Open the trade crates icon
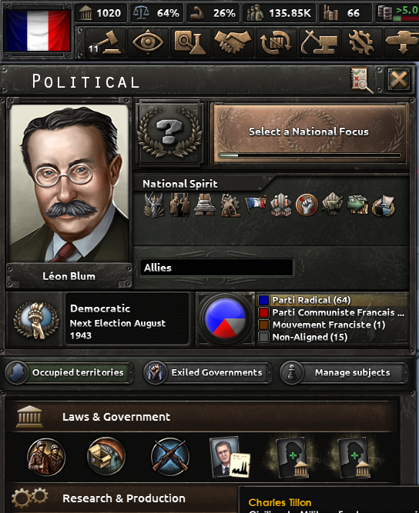This screenshot has height=513, width=419. tap(276, 43)
